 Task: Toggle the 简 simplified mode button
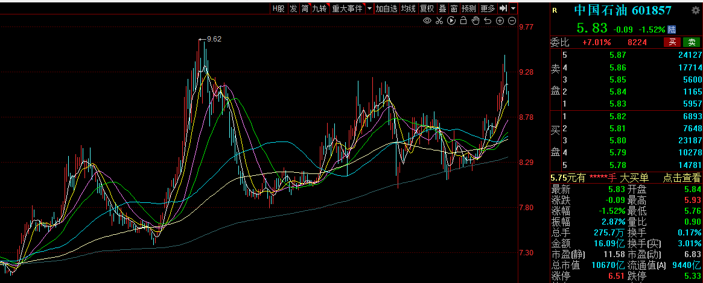(305, 8)
